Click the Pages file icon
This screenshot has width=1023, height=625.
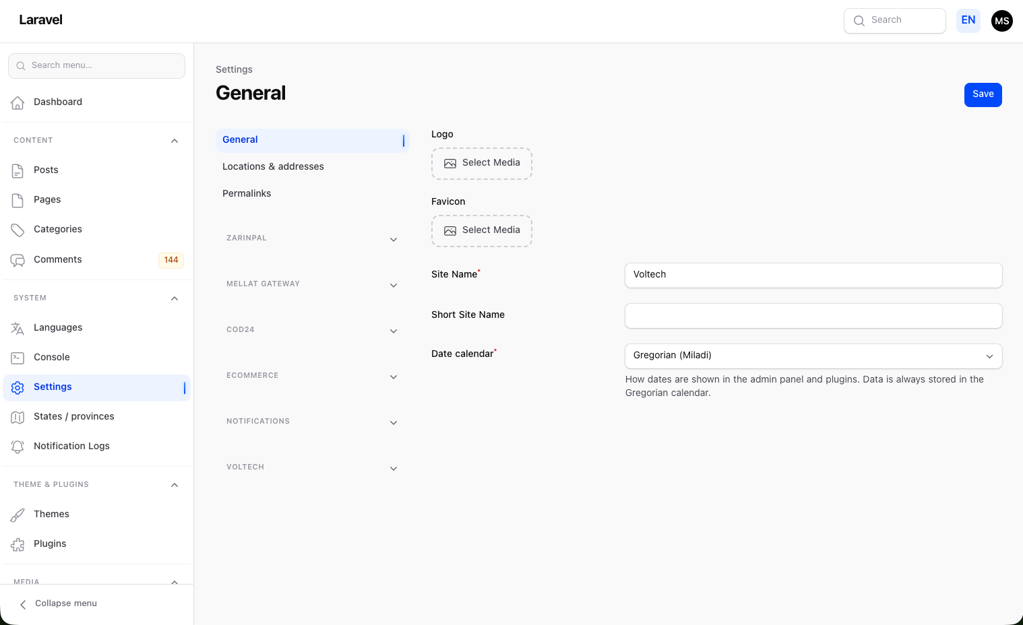click(x=18, y=200)
